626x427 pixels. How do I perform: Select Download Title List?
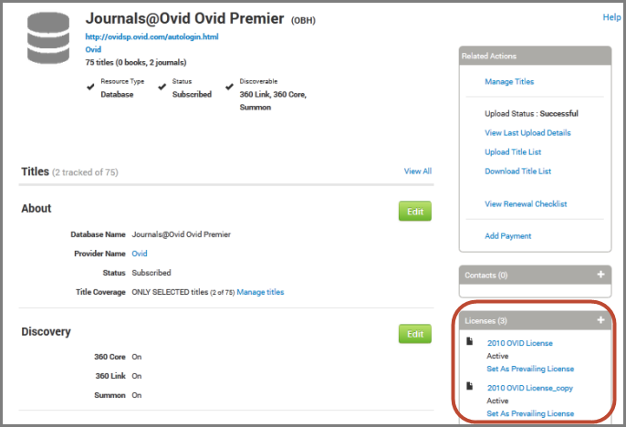click(517, 172)
